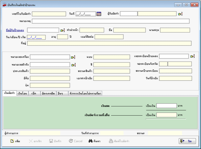
Task: Follow the ชื่อผู้รับป้ายแดง link
Action: click(15, 30)
